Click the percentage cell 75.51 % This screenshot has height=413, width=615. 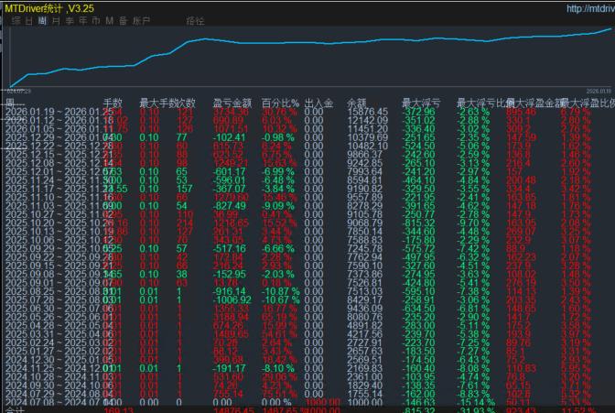[280, 394]
